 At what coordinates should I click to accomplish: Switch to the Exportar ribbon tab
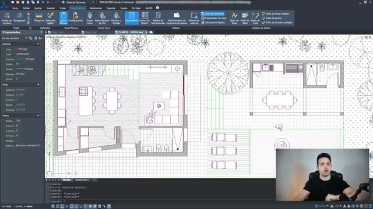click(111, 8)
